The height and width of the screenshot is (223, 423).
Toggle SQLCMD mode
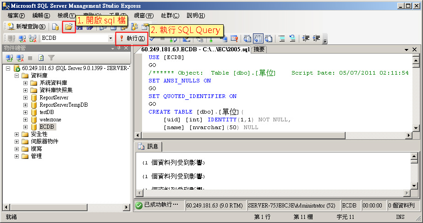point(234,39)
